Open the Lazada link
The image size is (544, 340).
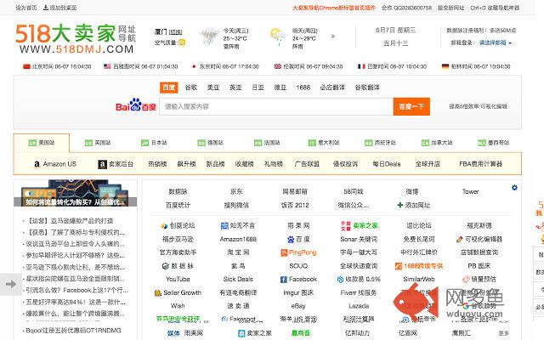(359, 306)
